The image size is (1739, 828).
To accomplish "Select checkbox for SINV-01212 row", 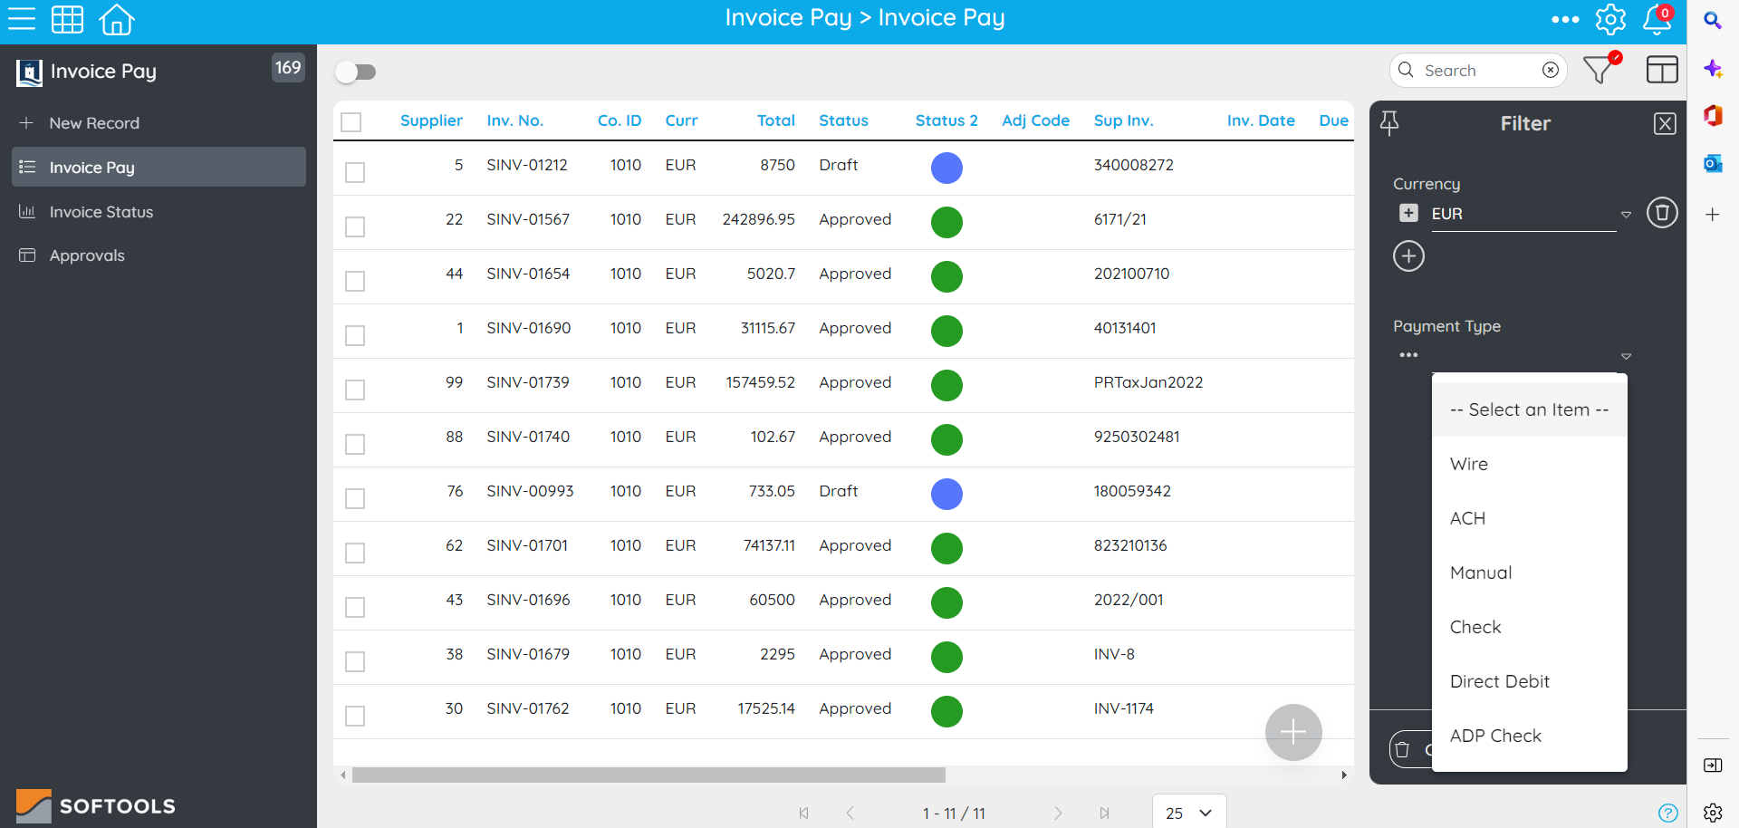I will pyautogui.click(x=355, y=172).
